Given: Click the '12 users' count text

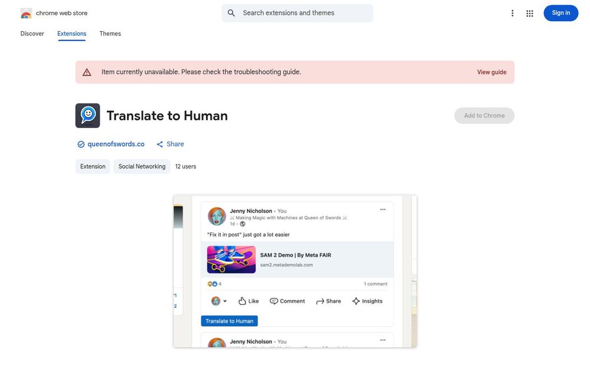Looking at the screenshot, I should click(x=185, y=166).
